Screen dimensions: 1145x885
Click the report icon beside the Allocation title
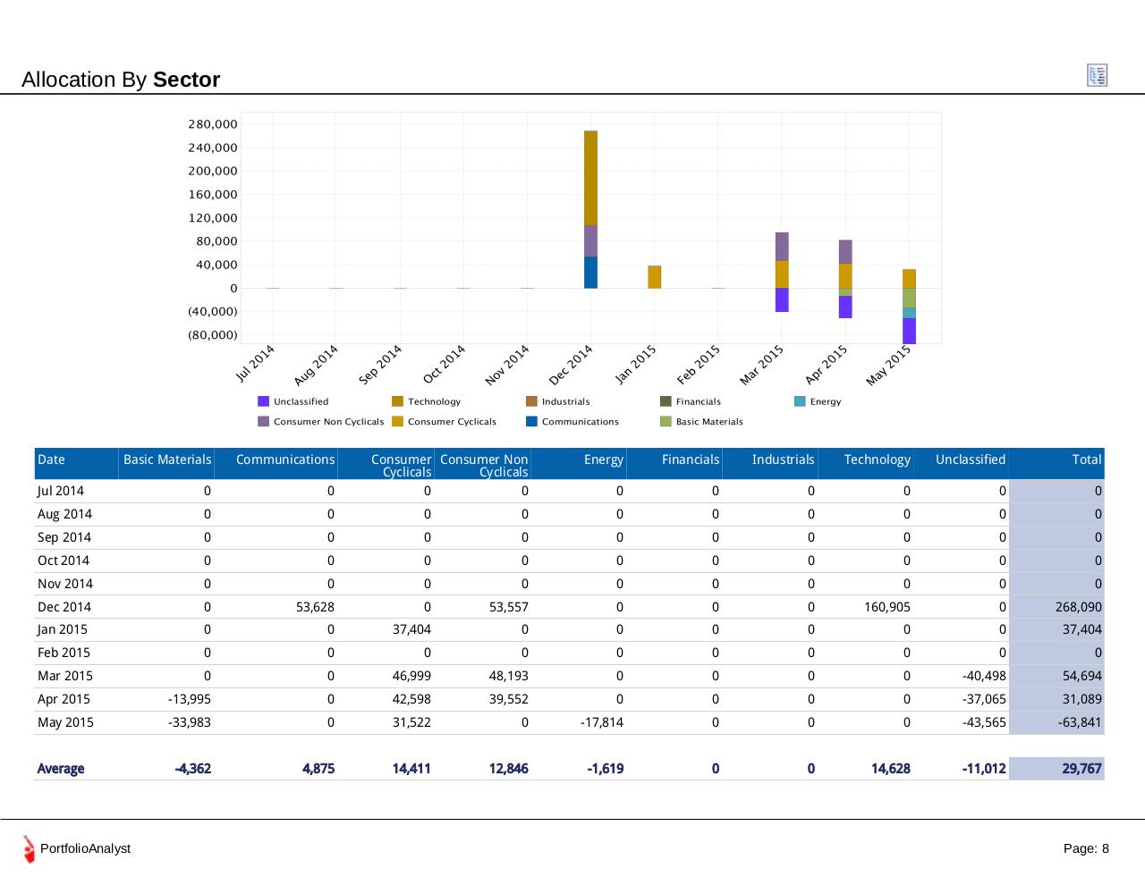tap(1097, 75)
